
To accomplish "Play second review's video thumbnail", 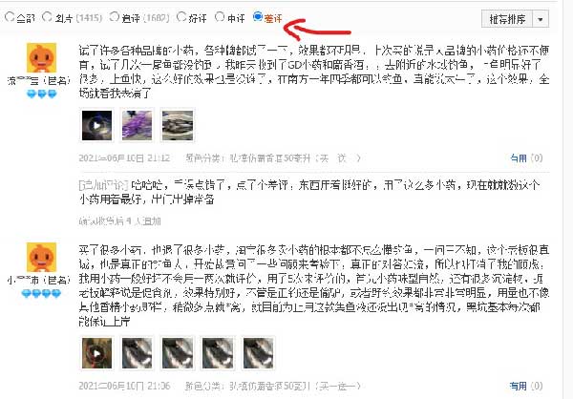I will tap(96, 353).
